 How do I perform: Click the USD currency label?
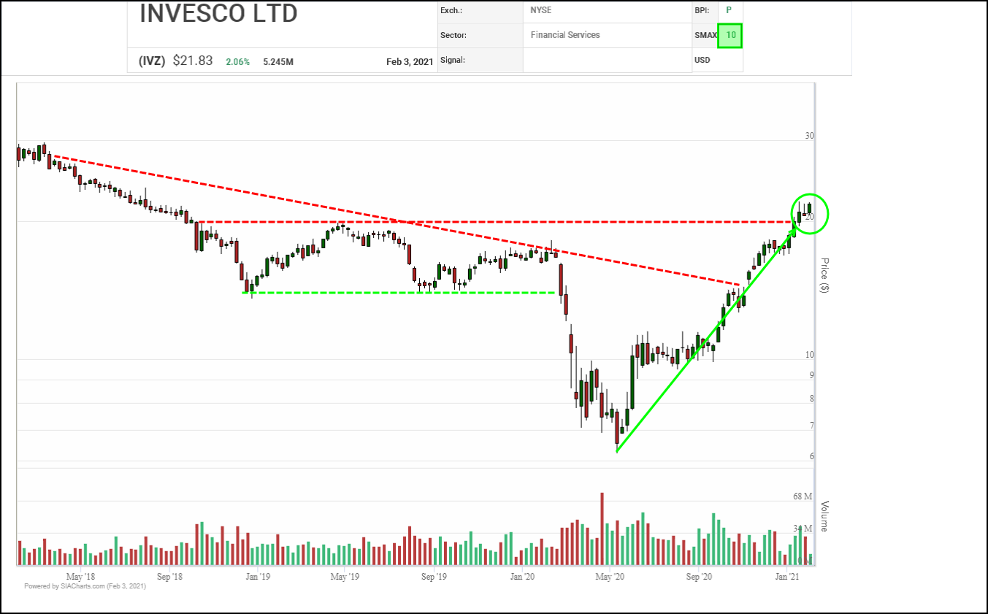click(702, 60)
